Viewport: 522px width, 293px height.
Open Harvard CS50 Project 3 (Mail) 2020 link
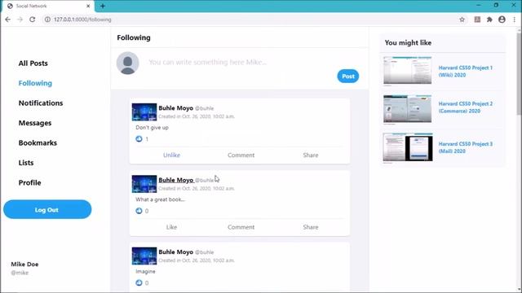click(x=465, y=147)
